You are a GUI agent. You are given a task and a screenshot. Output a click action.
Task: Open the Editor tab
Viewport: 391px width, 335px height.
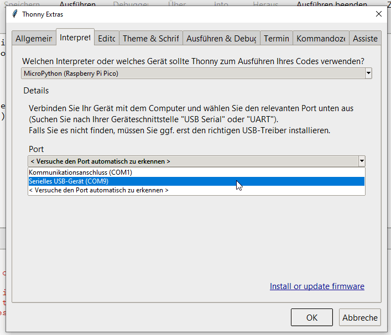pyautogui.click(x=107, y=39)
